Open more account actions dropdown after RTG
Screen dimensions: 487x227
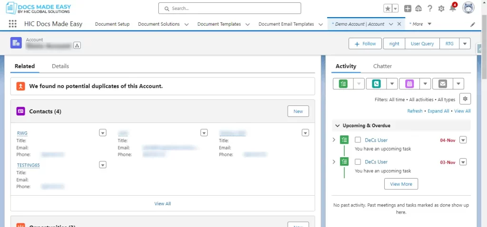click(x=465, y=44)
